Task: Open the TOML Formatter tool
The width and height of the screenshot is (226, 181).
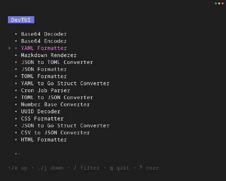Action: tap(44, 76)
